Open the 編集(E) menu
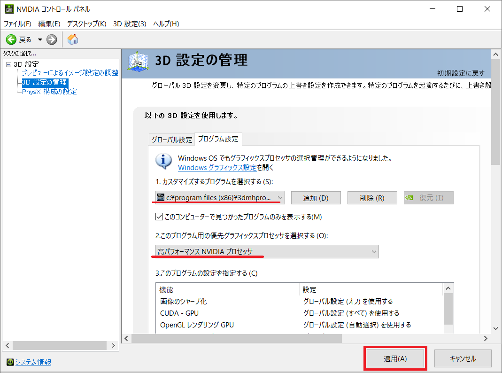 49,23
